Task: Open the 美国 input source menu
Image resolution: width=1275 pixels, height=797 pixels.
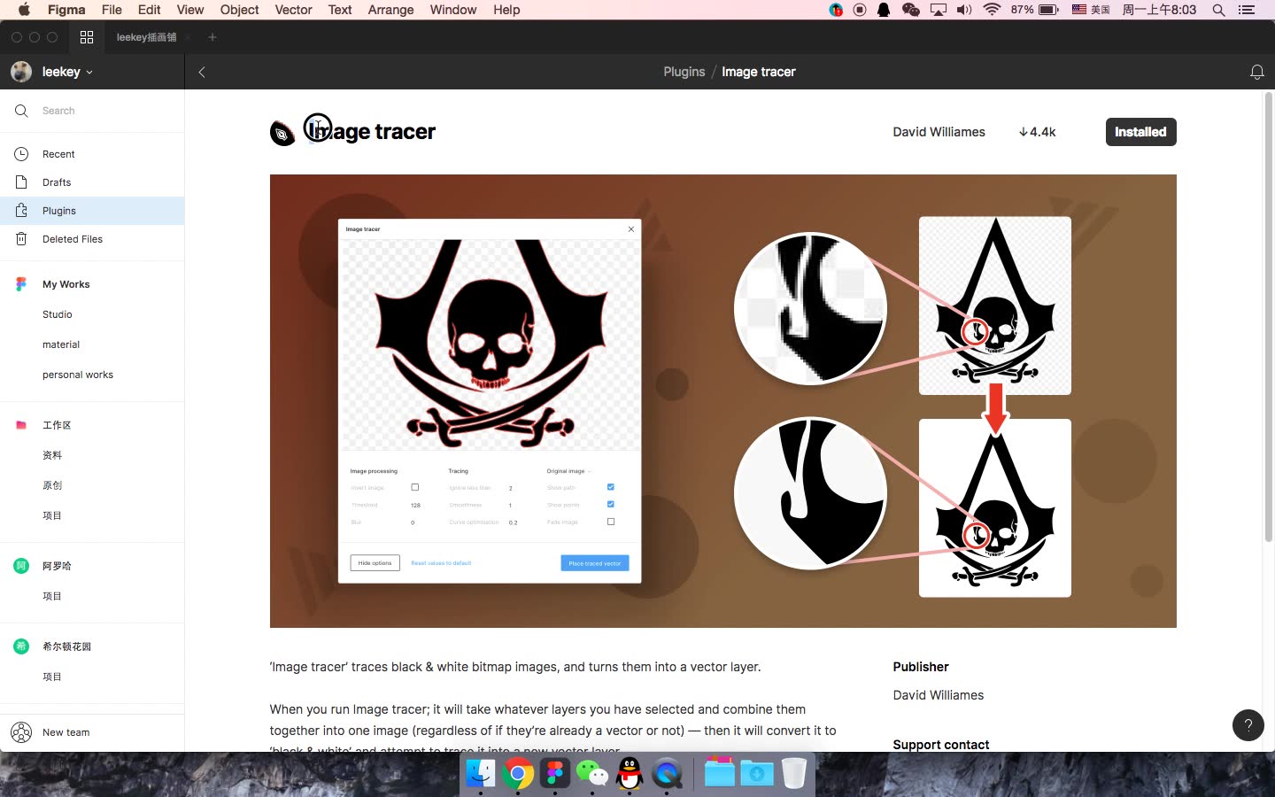Action: (1091, 10)
